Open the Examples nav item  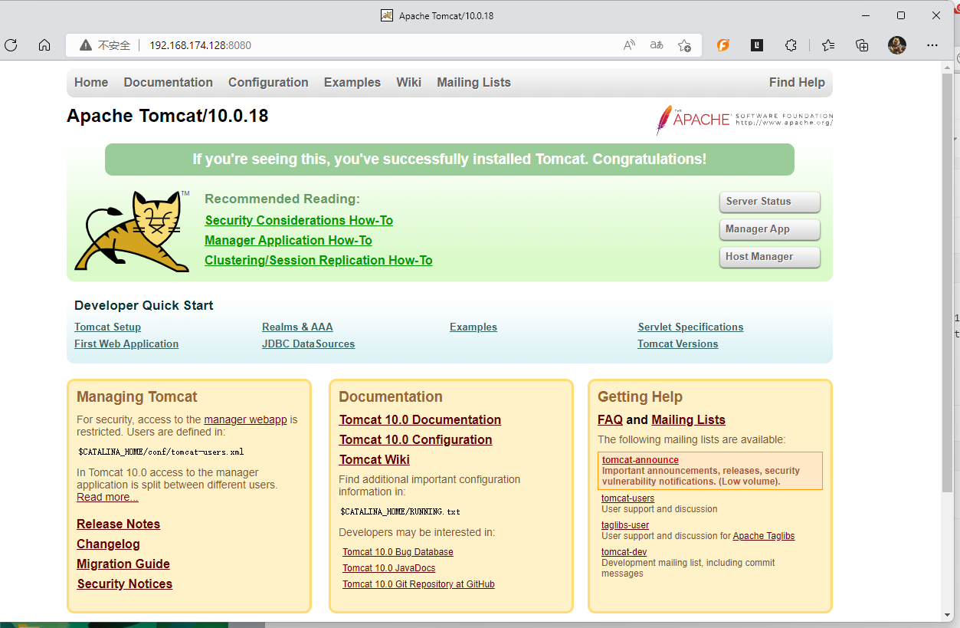click(x=352, y=83)
